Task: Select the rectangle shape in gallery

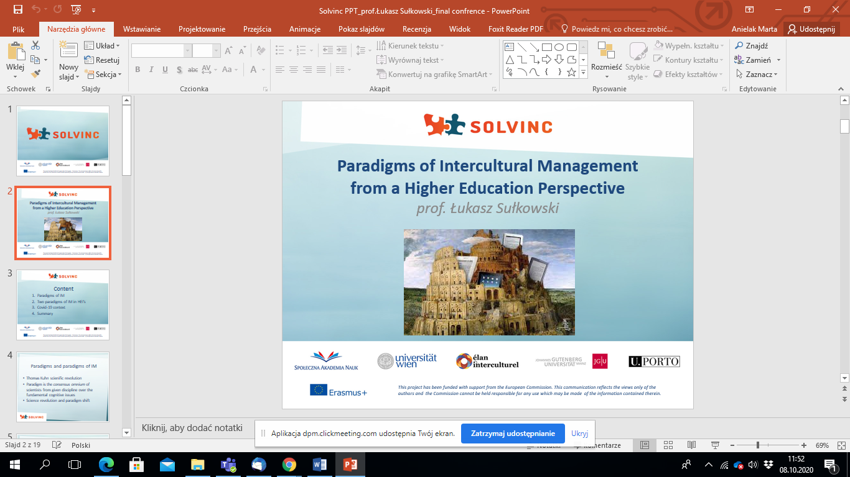Action: (x=547, y=47)
